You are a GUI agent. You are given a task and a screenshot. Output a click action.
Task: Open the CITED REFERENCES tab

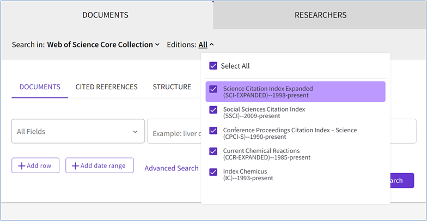tap(107, 87)
